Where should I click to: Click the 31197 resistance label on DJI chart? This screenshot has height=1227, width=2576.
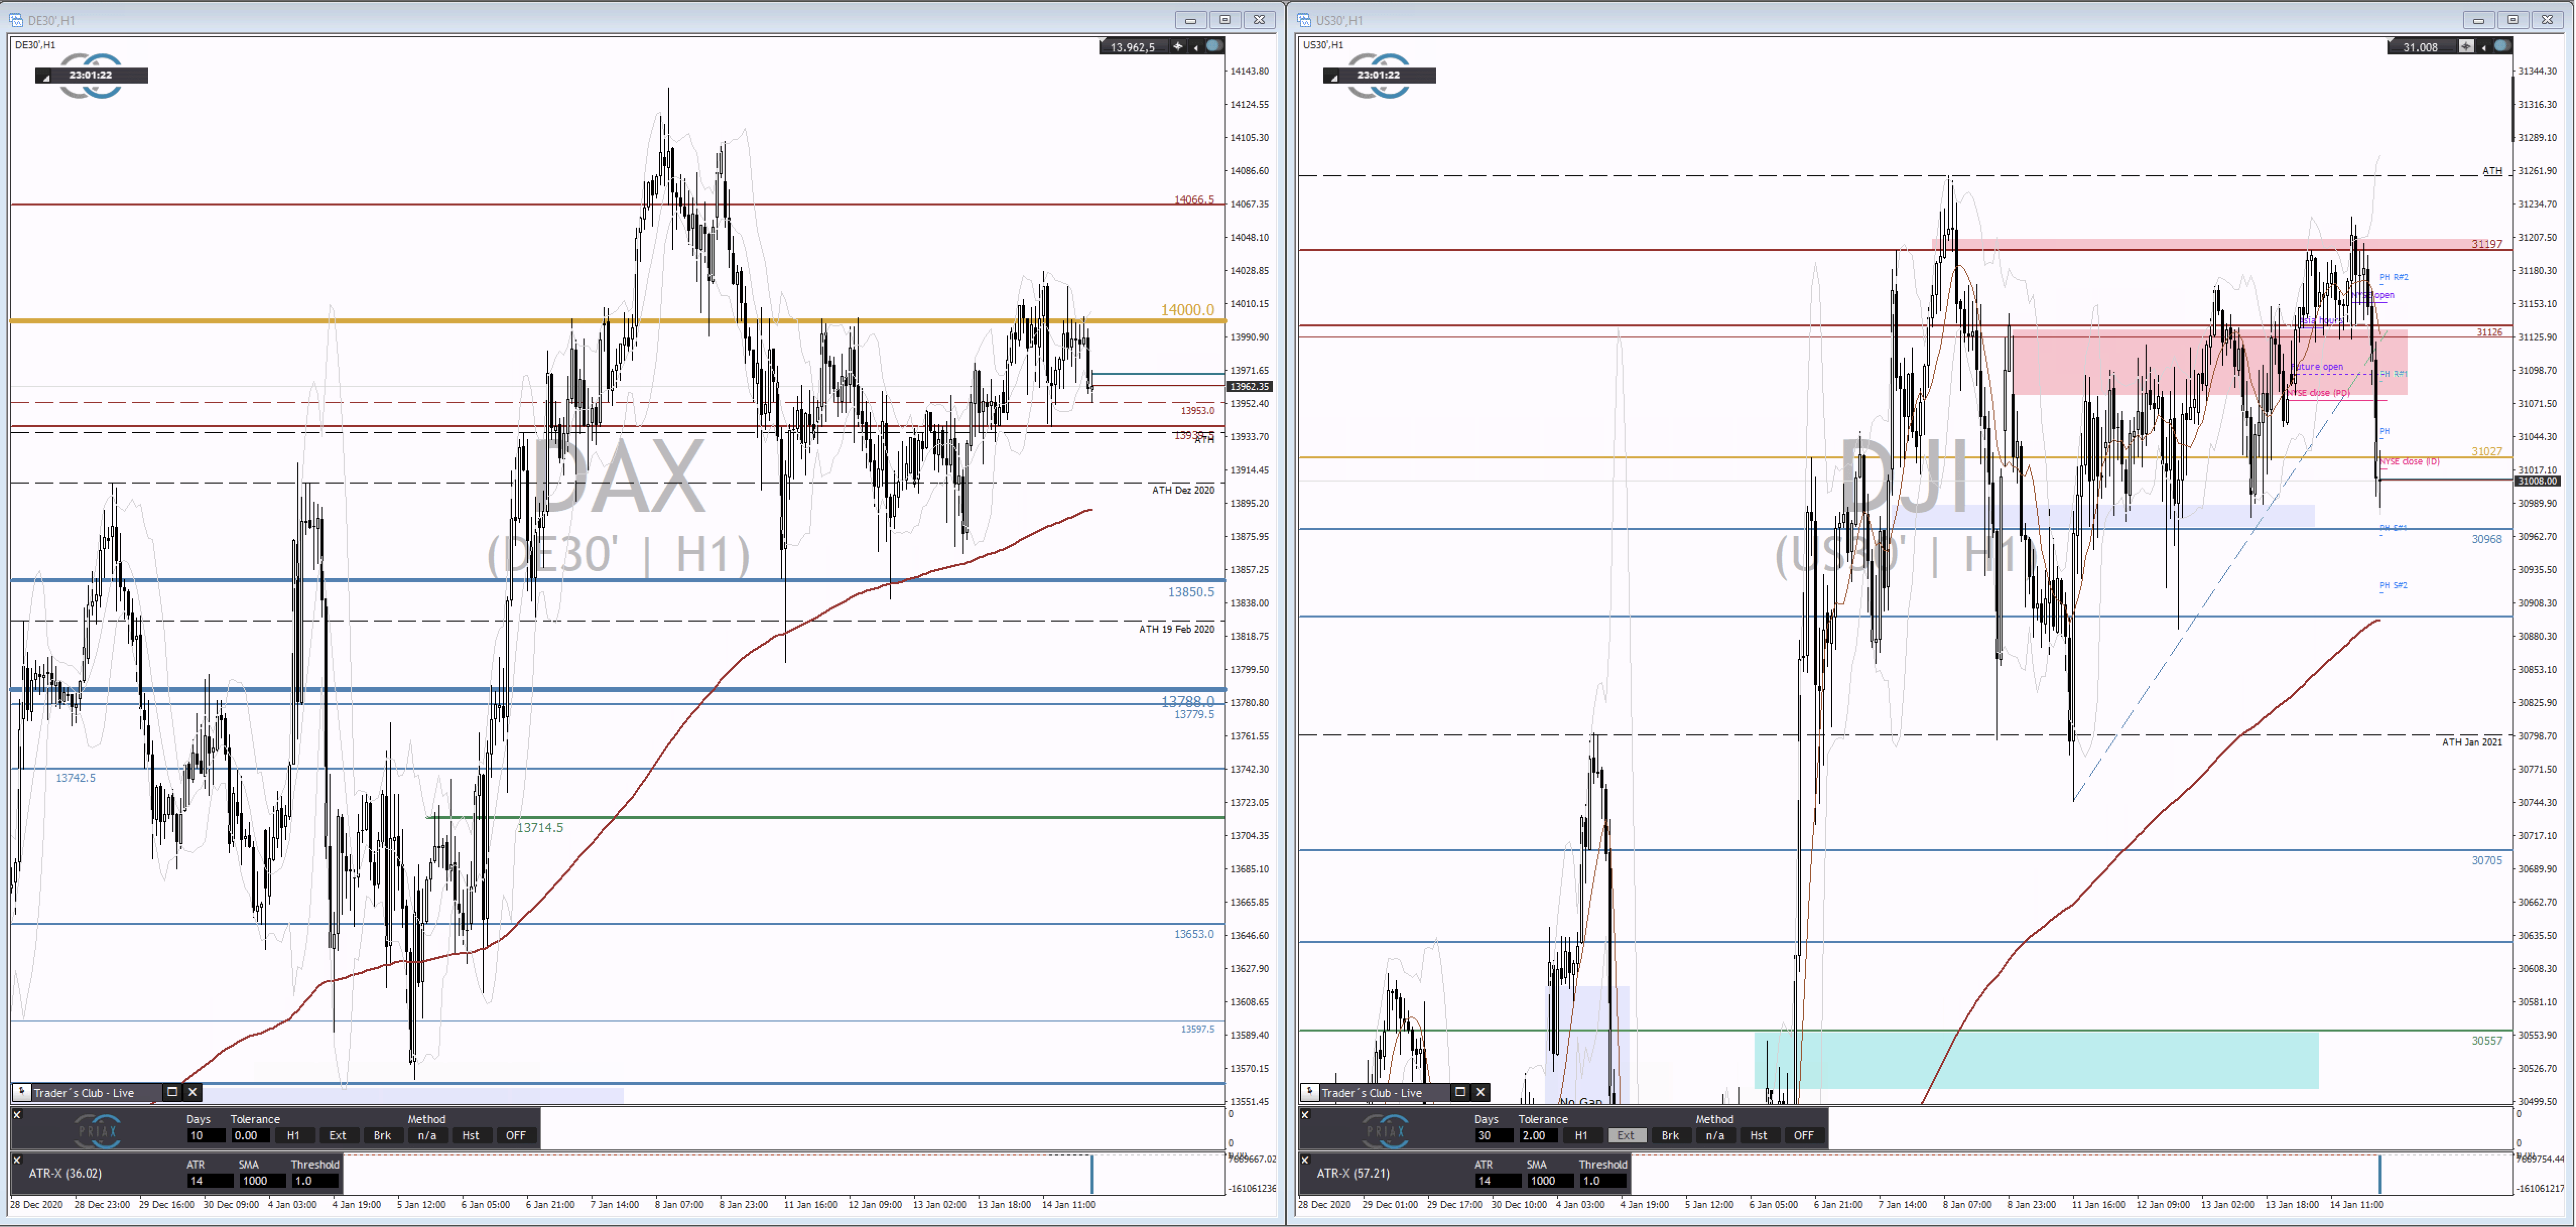coord(2487,244)
